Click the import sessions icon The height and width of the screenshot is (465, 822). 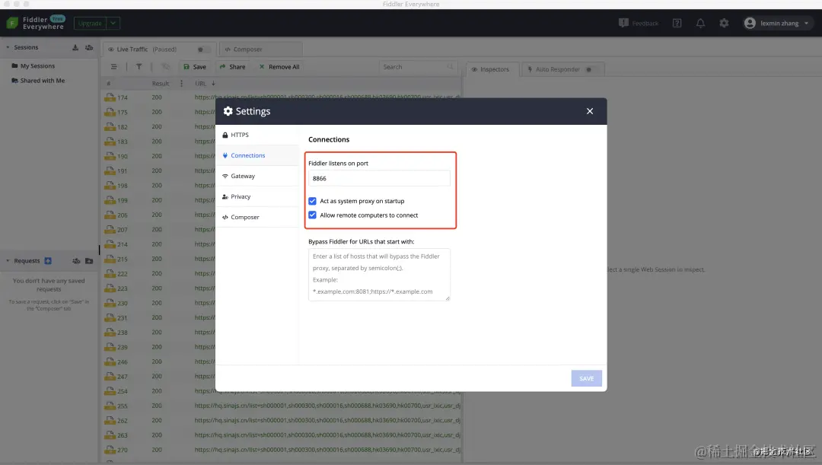click(x=75, y=47)
